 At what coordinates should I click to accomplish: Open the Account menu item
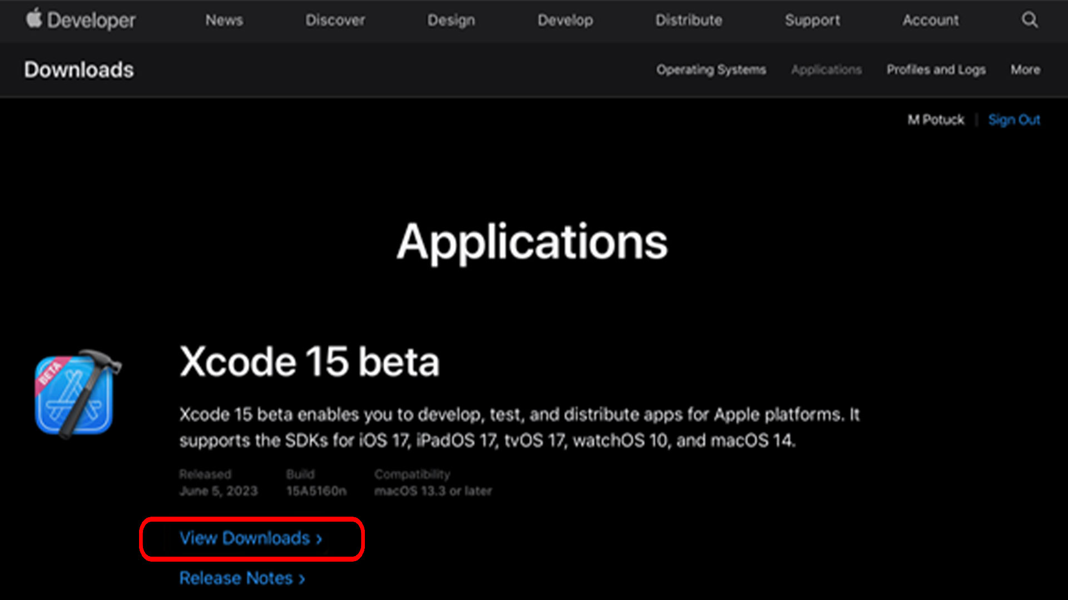(x=931, y=20)
